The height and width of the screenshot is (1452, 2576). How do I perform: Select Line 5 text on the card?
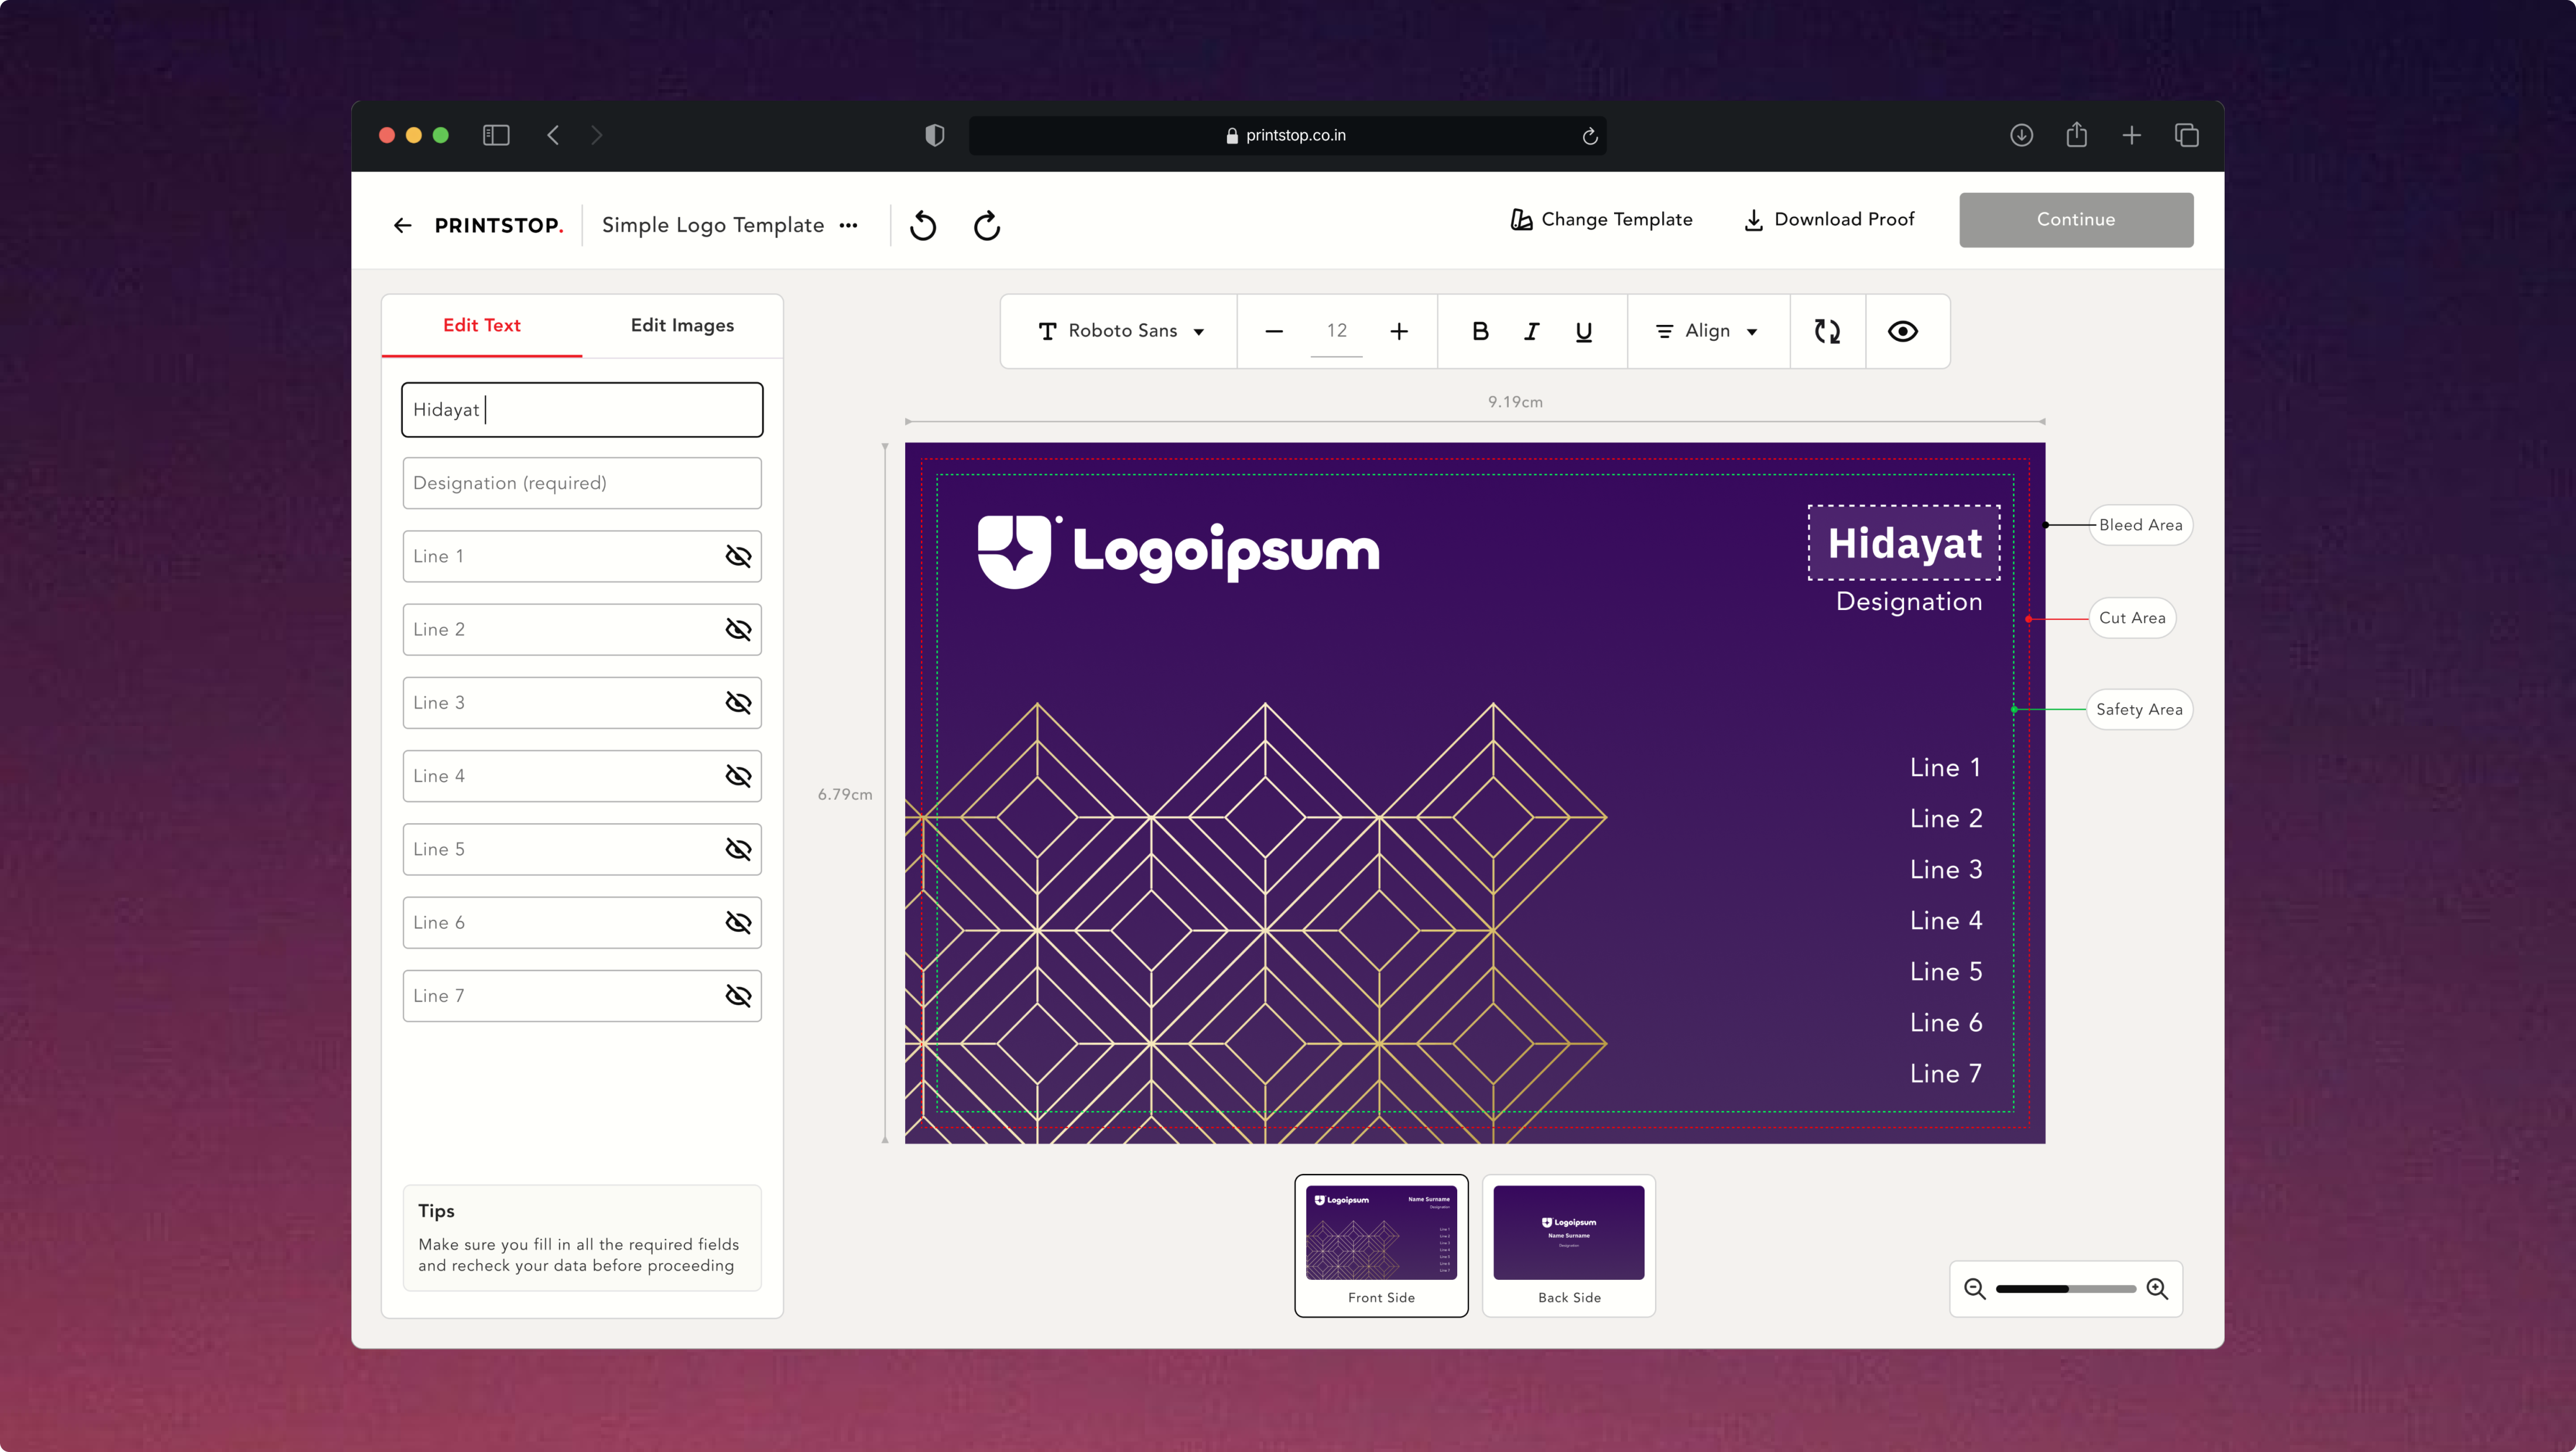pyautogui.click(x=1946, y=971)
